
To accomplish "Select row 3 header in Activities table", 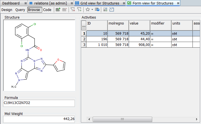I will point(84,45).
